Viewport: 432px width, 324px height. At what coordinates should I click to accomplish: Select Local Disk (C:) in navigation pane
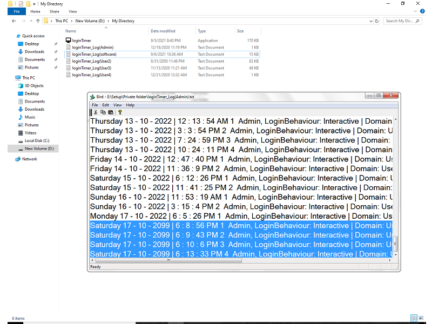(37, 140)
